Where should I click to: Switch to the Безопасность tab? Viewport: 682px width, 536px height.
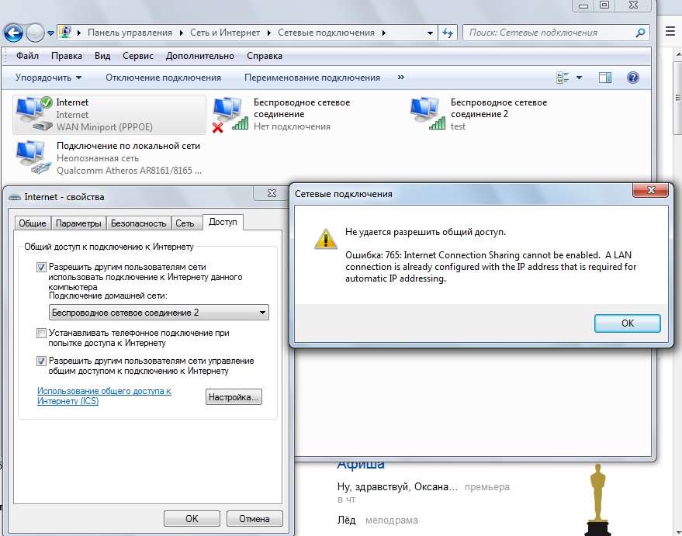138,223
